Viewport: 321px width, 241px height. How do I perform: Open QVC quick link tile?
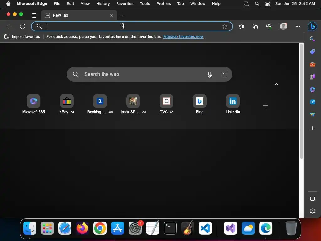coord(166,104)
